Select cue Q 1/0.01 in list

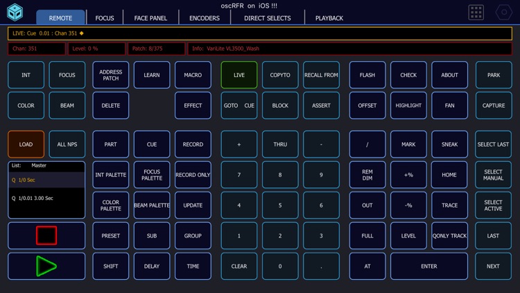(x=46, y=199)
